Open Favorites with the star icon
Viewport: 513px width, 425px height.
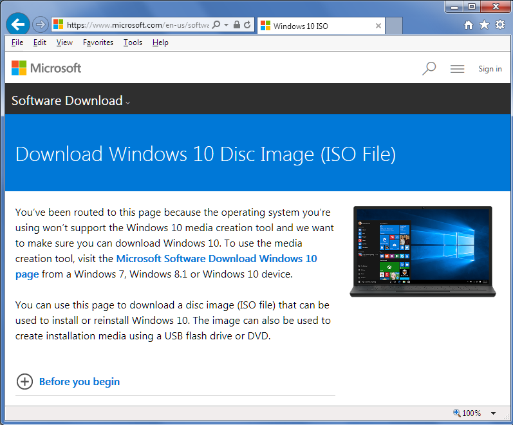tap(484, 25)
